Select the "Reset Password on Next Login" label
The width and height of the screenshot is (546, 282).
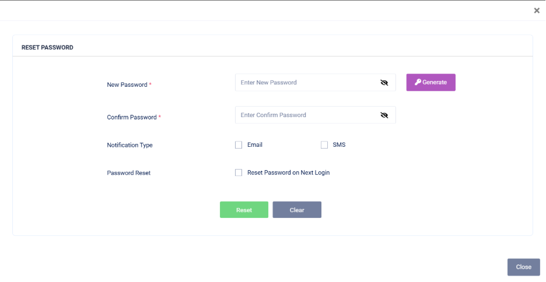(x=288, y=172)
